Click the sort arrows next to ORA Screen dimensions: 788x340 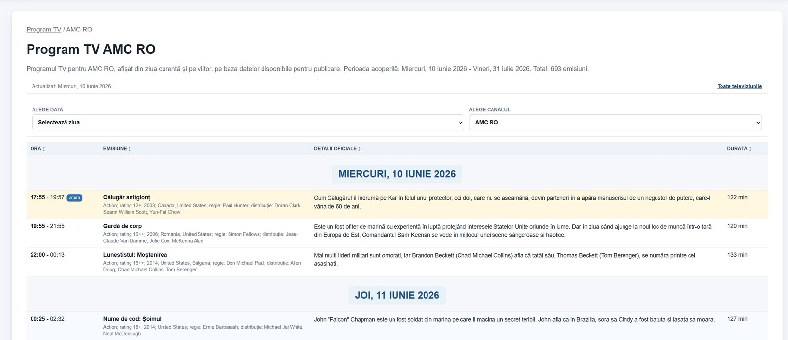click(44, 149)
